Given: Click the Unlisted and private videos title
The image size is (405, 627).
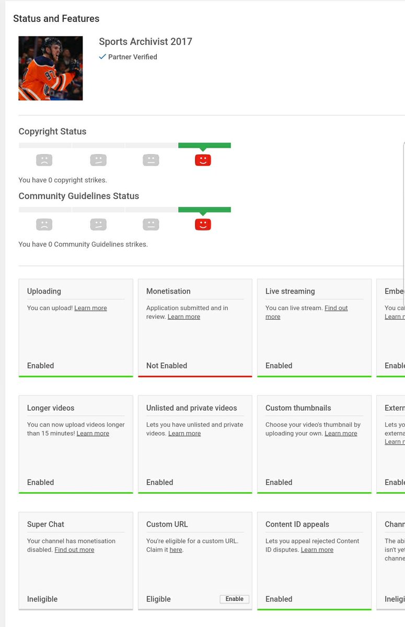Looking at the screenshot, I should pyautogui.click(x=192, y=408).
